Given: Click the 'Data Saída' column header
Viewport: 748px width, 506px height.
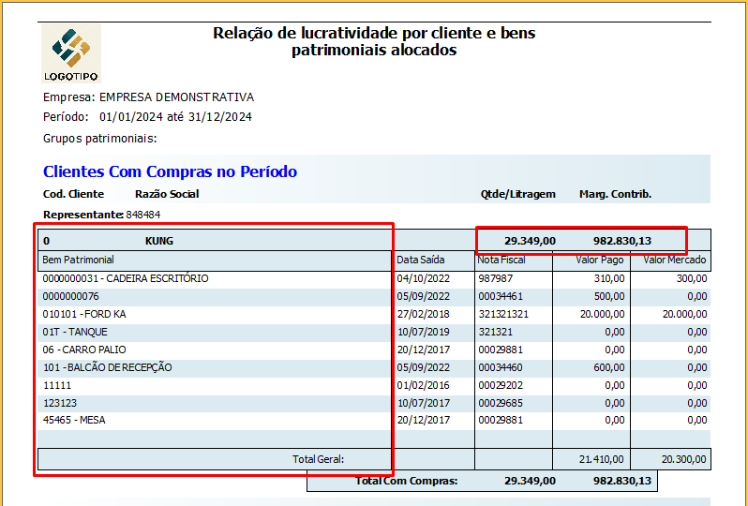Looking at the screenshot, I should coord(420,260).
